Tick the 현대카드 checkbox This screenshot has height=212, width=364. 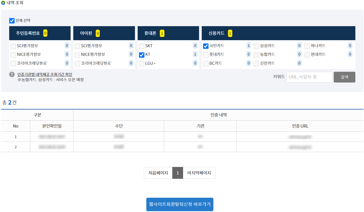tap(307, 55)
